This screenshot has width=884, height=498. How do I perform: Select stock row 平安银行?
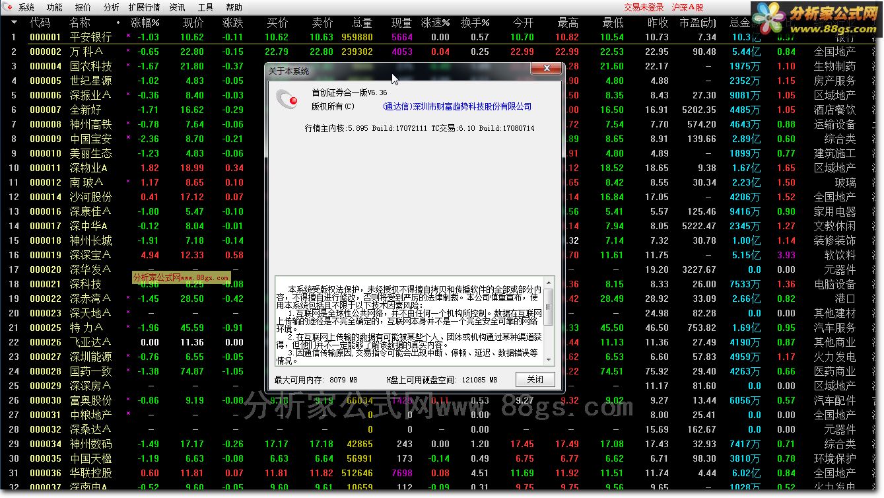90,37
